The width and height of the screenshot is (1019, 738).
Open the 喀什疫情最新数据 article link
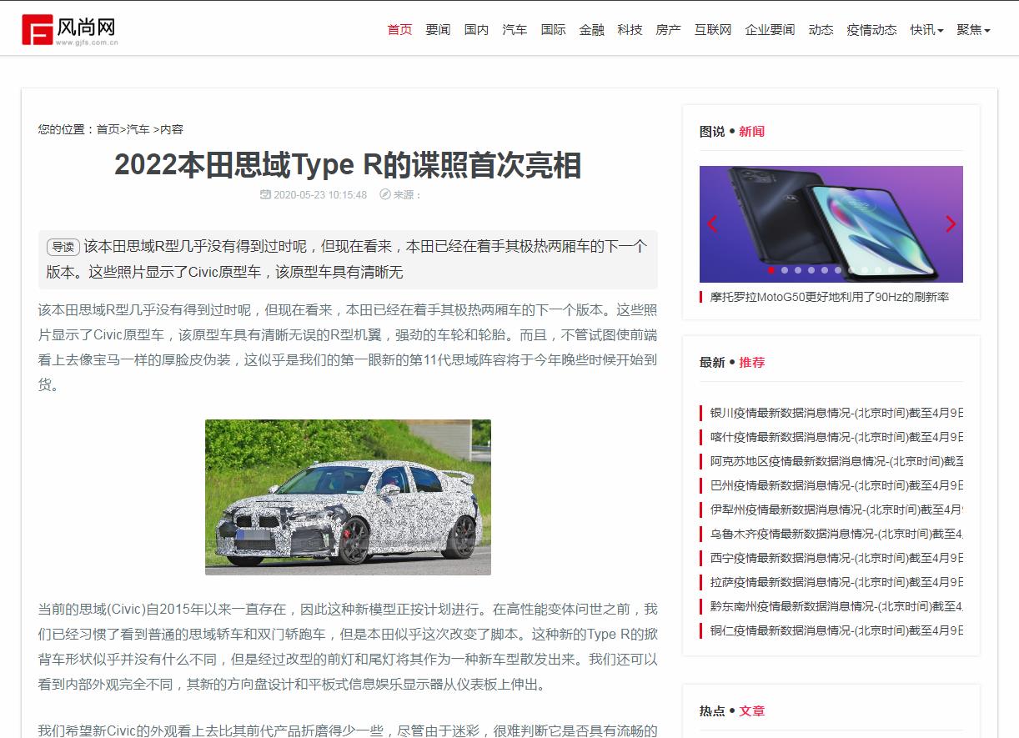tap(836, 437)
